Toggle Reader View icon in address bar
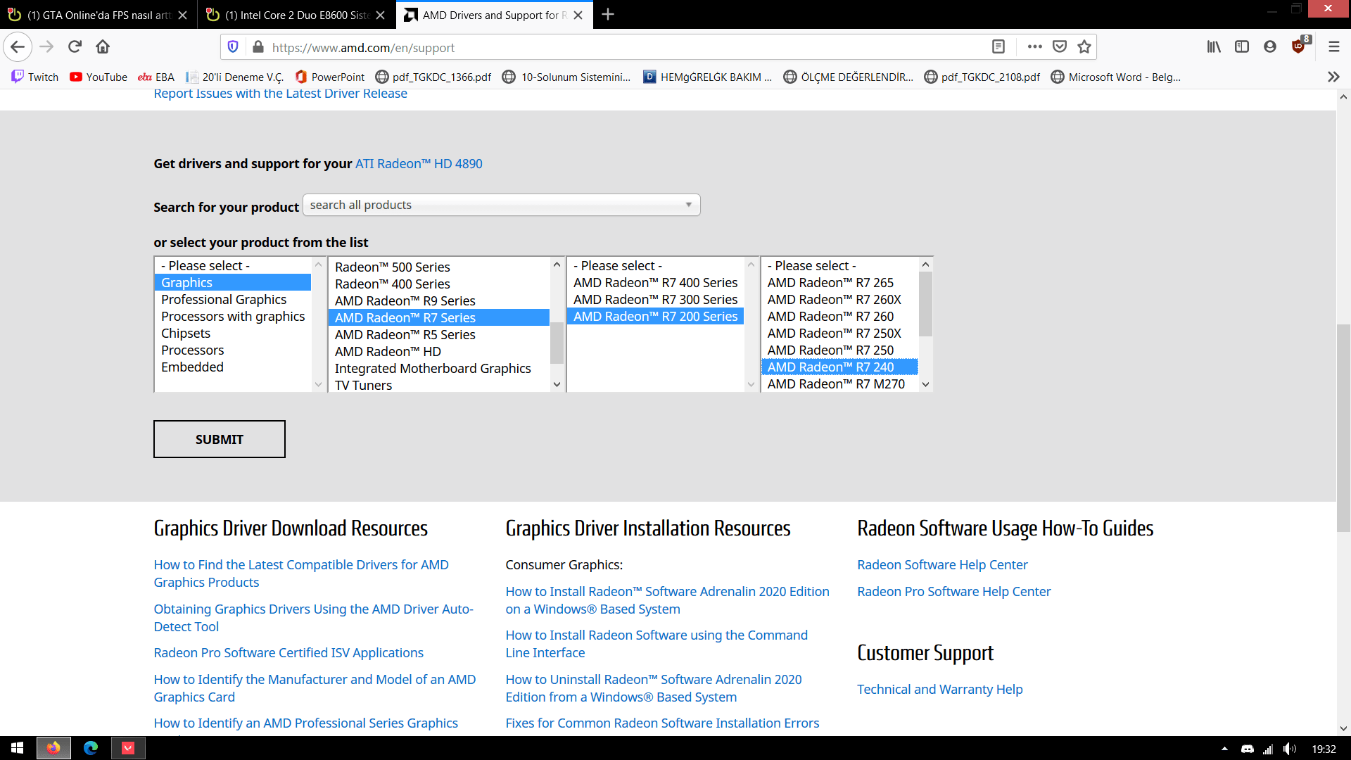The width and height of the screenshot is (1351, 760). pyautogui.click(x=998, y=47)
